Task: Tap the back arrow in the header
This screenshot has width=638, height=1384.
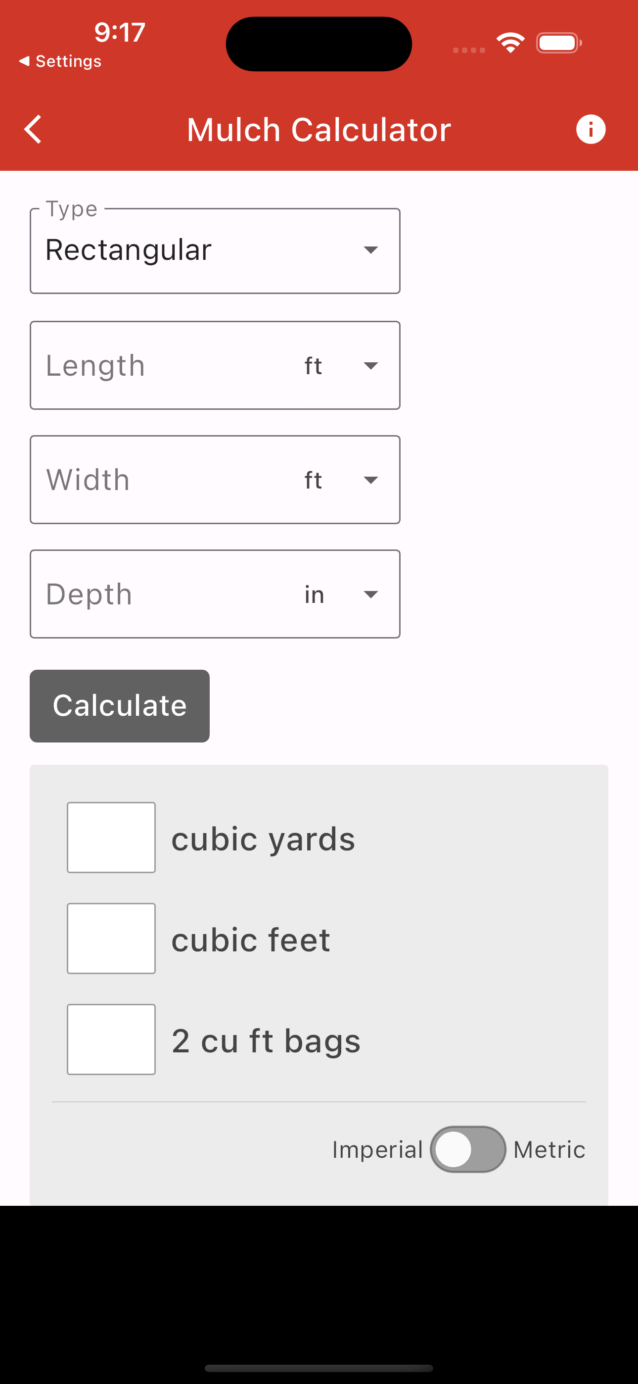Action: [33, 130]
